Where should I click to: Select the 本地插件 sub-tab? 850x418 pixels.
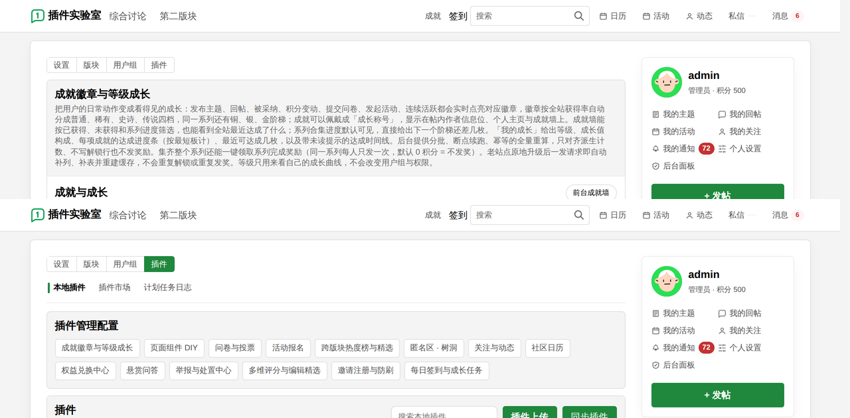pyautogui.click(x=69, y=287)
